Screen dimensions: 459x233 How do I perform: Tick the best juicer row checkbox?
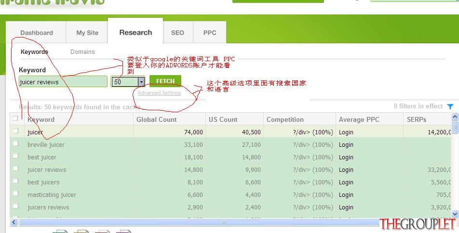[x=15, y=156]
